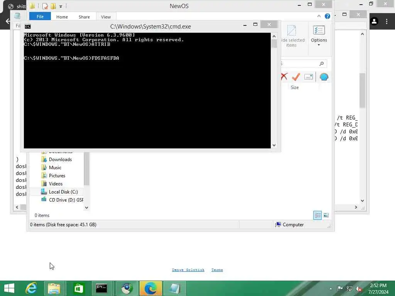This screenshot has width=395, height=296.
Task: Click navigation pane scroll down arrow
Action: [86, 208]
